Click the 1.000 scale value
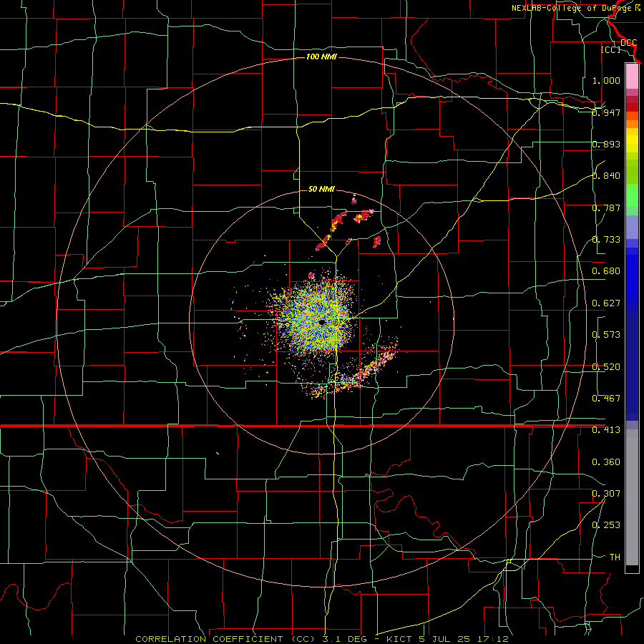644x644 pixels. (x=606, y=80)
